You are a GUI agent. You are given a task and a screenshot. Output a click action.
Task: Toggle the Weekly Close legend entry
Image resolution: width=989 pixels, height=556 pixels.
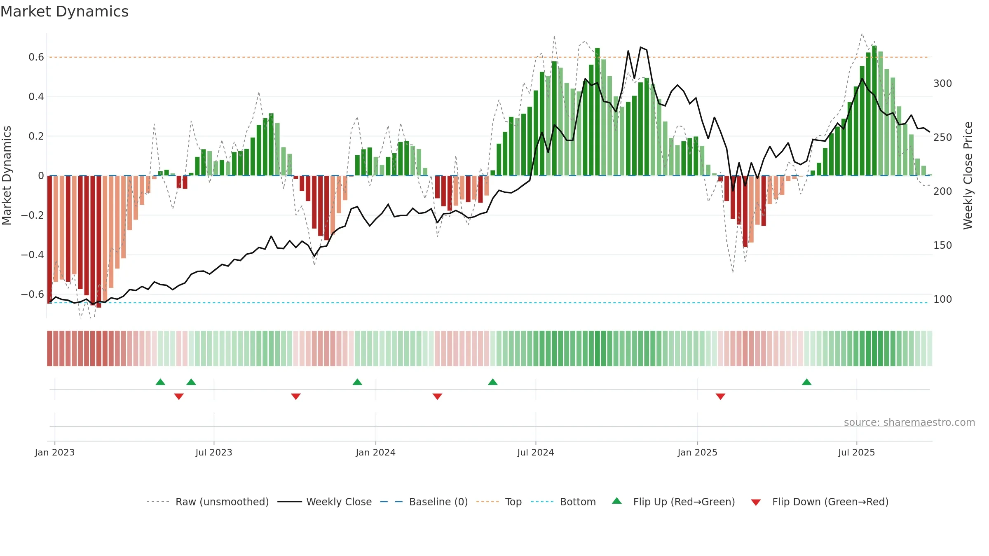coord(325,502)
